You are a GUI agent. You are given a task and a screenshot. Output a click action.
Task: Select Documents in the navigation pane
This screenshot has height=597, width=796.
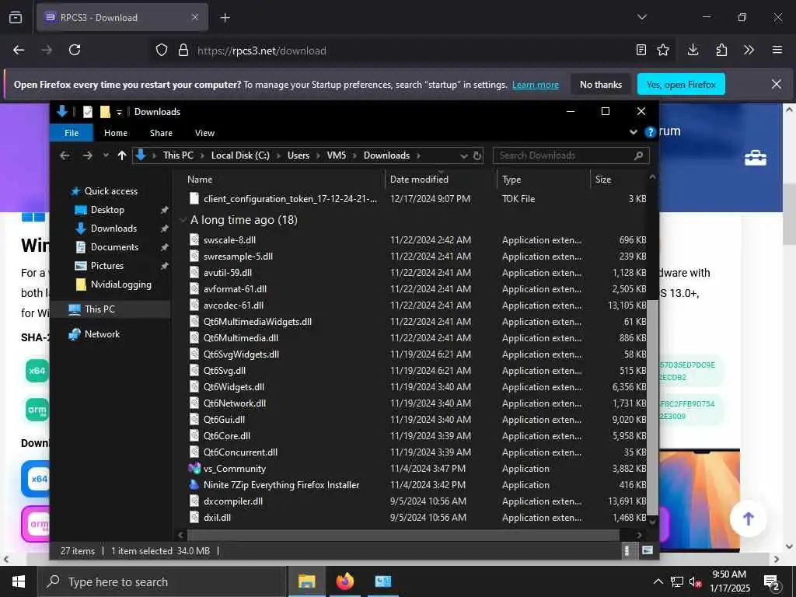tap(114, 246)
